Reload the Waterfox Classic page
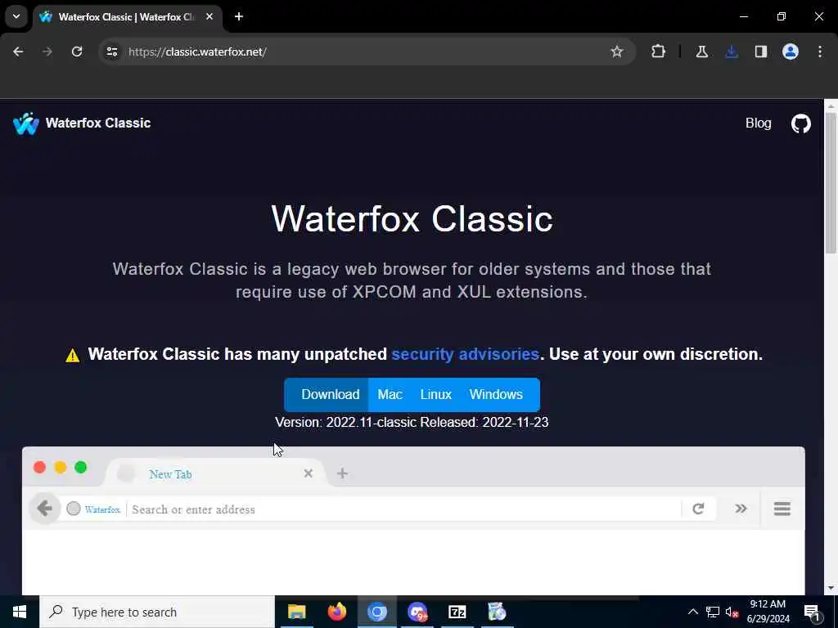838x628 pixels. (77, 52)
